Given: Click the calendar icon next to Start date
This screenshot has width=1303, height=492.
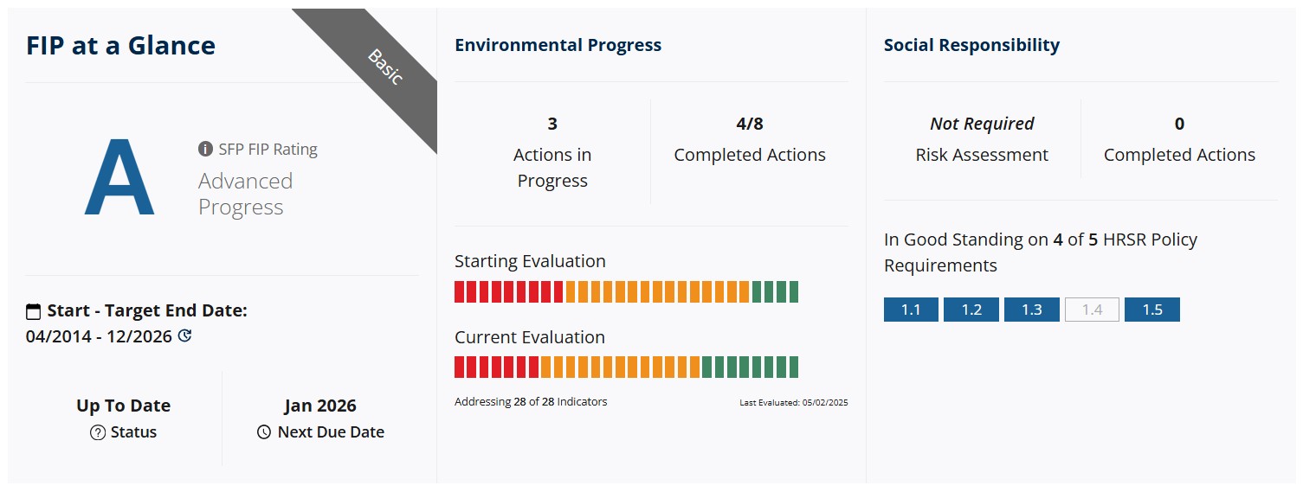Looking at the screenshot, I should (x=34, y=311).
